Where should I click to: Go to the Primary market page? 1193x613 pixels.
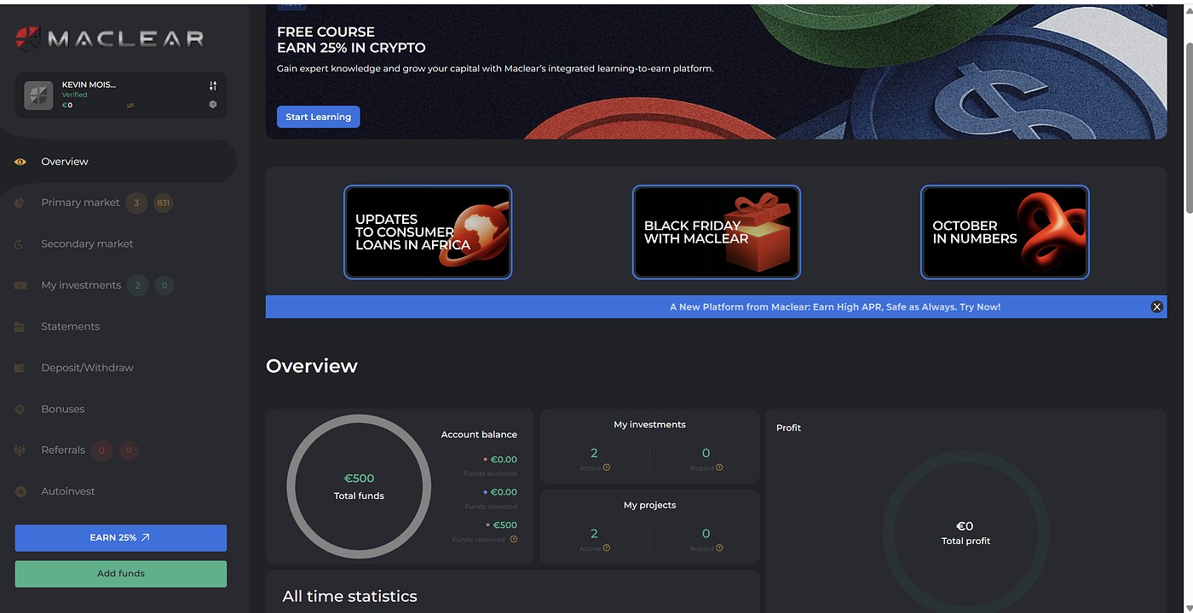(80, 203)
